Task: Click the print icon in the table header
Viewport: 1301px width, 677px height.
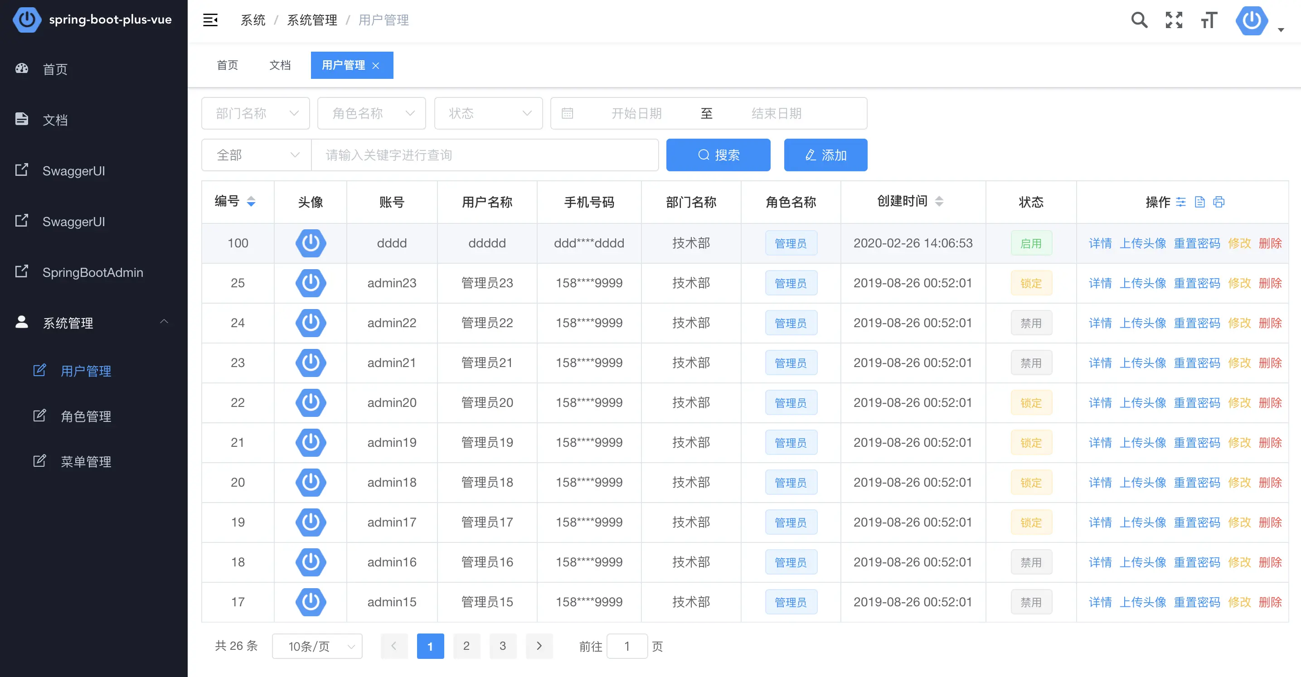Action: (x=1220, y=202)
